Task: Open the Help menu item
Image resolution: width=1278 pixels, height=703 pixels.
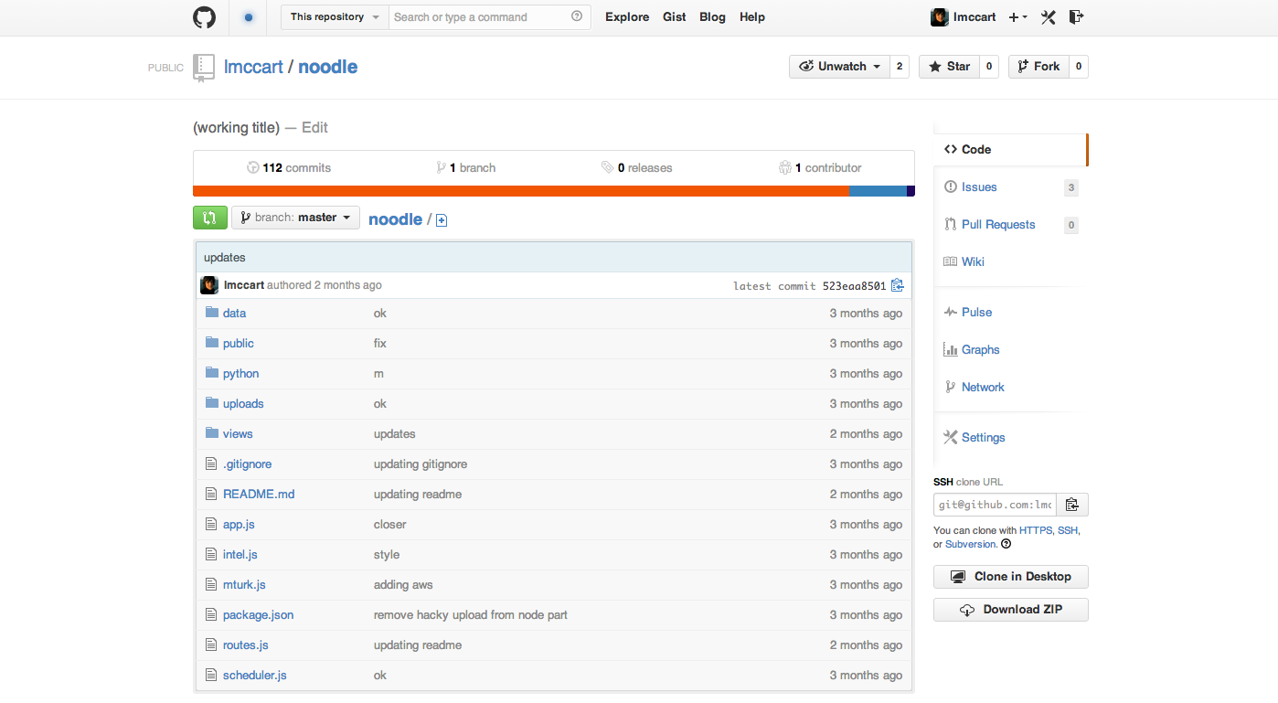Action: click(x=752, y=16)
